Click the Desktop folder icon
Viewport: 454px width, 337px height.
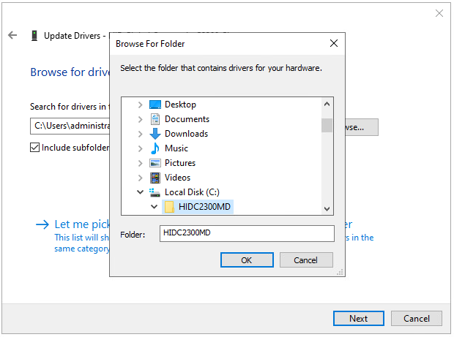pos(155,105)
